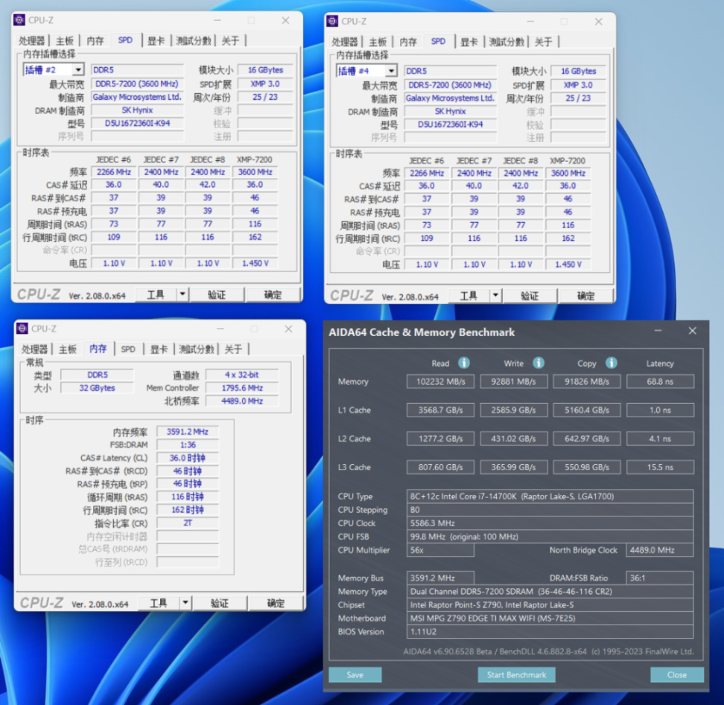This screenshot has height=705, width=724.
Task: Select 内存 tab in slot #4 window
Action: (408, 42)
